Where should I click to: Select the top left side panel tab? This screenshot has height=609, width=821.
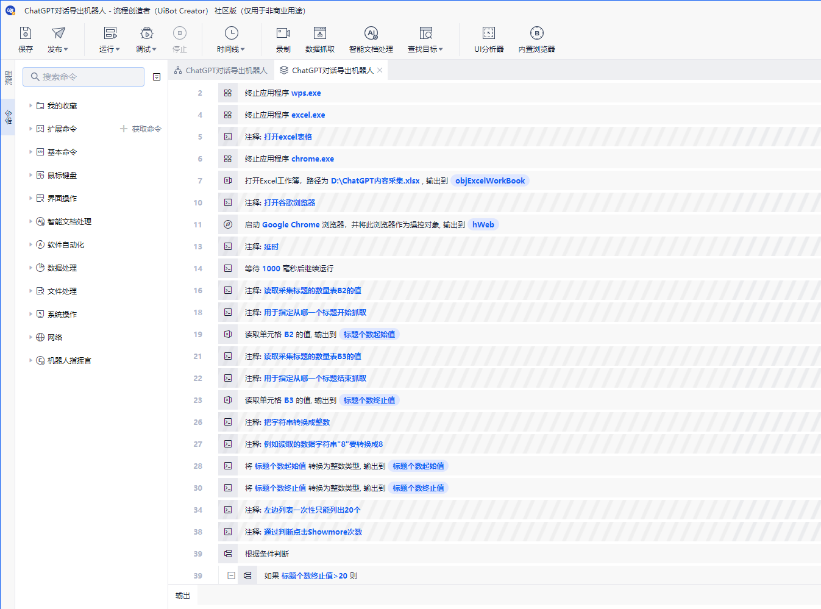point(8,77)
